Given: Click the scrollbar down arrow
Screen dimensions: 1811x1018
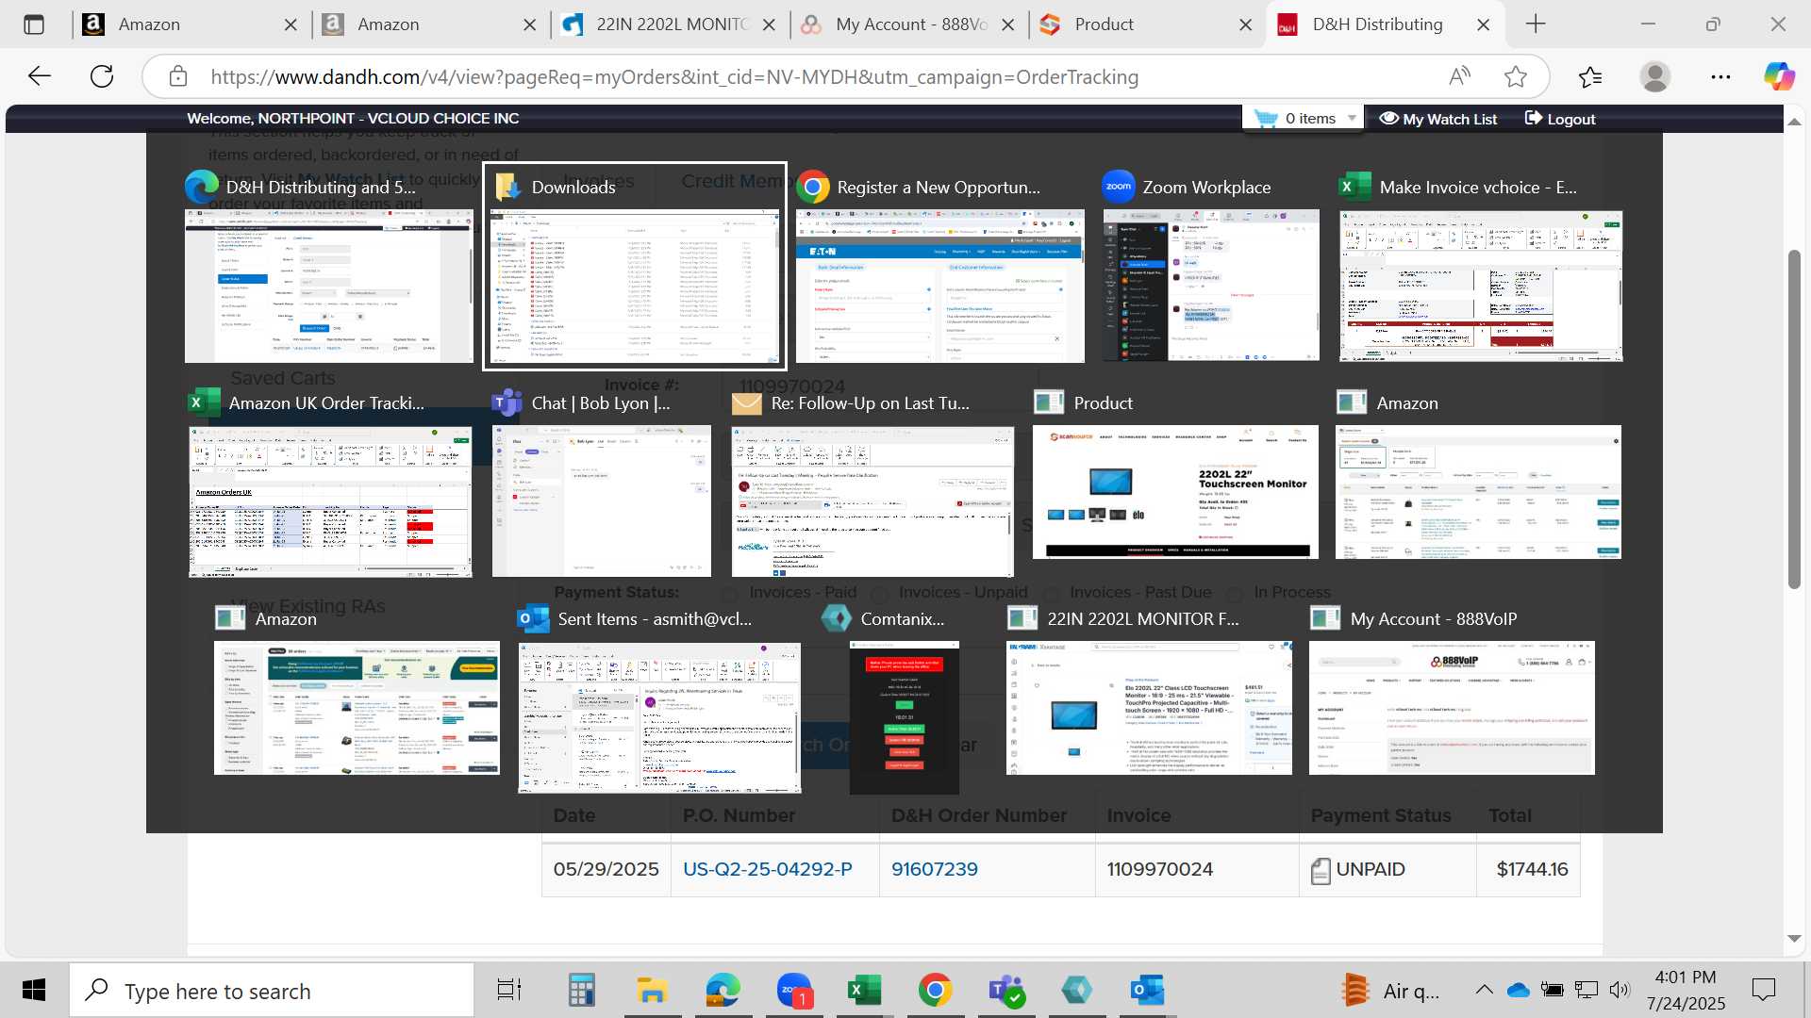Looking at the screenshot, I should 1794,939.
